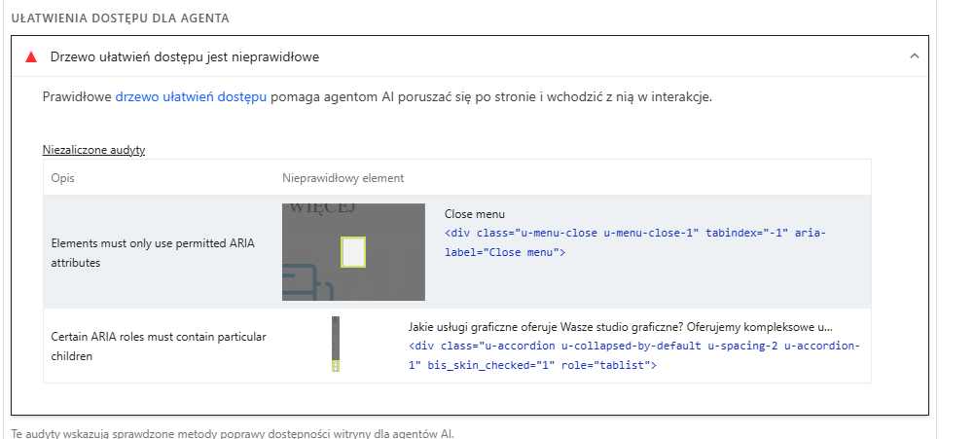Click the u-accordion tablist code snippet
Viewport: 974px width, 439px height.
point(634,355)
